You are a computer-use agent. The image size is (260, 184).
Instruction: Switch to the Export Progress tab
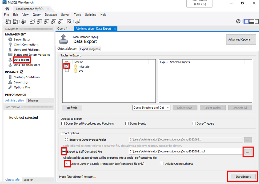90,49
